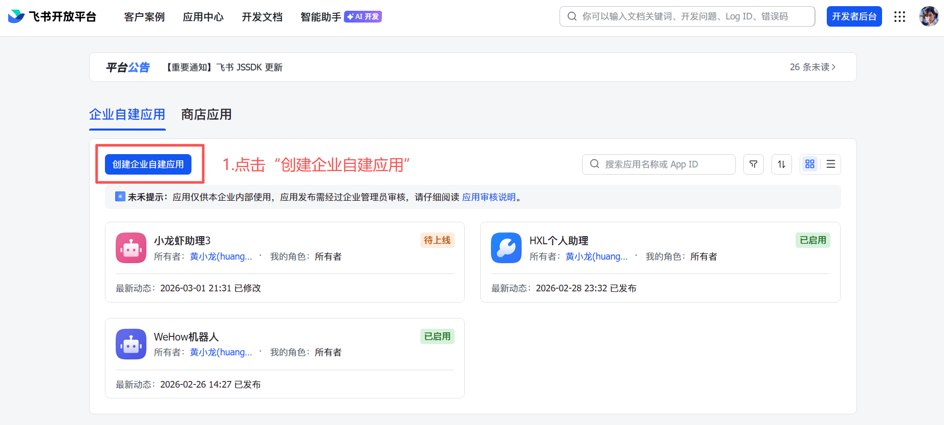Open the 应用审核说明 link
The image size is (944, 425).
tap(489, 197)
